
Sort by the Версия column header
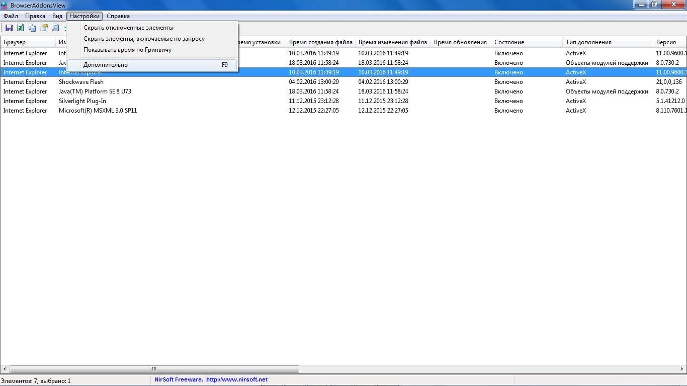(670, 42)
